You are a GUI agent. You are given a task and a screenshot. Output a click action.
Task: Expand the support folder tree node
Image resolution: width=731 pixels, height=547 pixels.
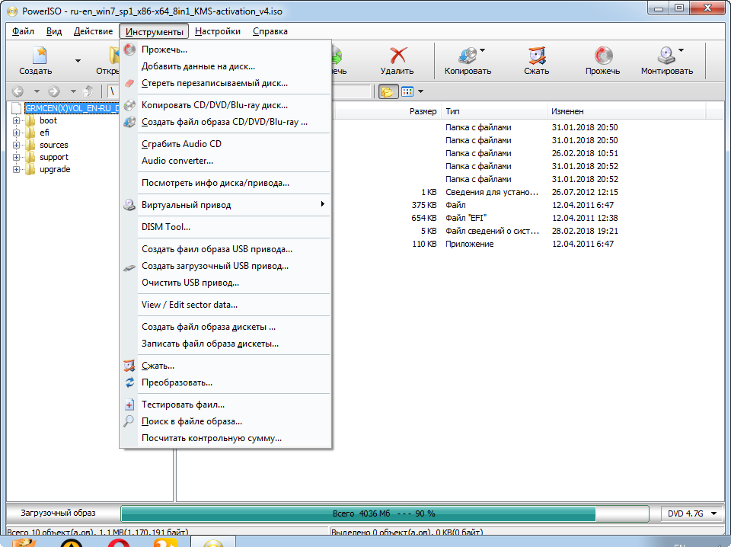[x=16, y=157]
